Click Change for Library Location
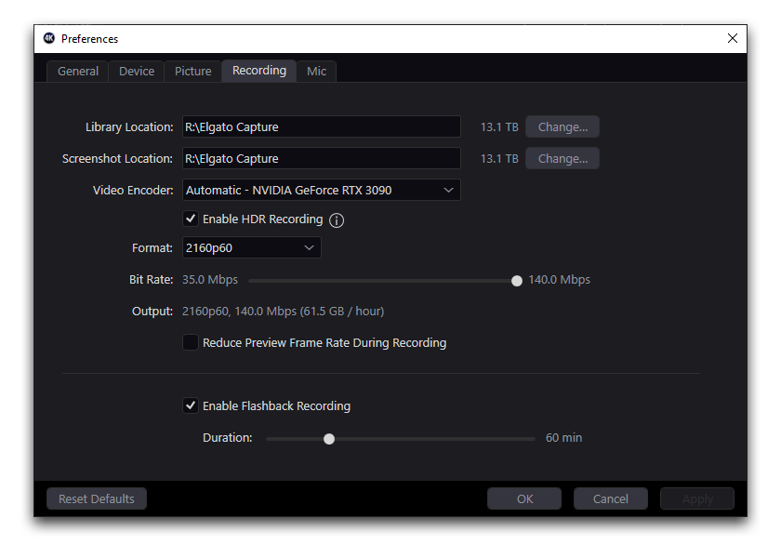The height and width of the screenshot is (558, 781). (x=563, y=126)
